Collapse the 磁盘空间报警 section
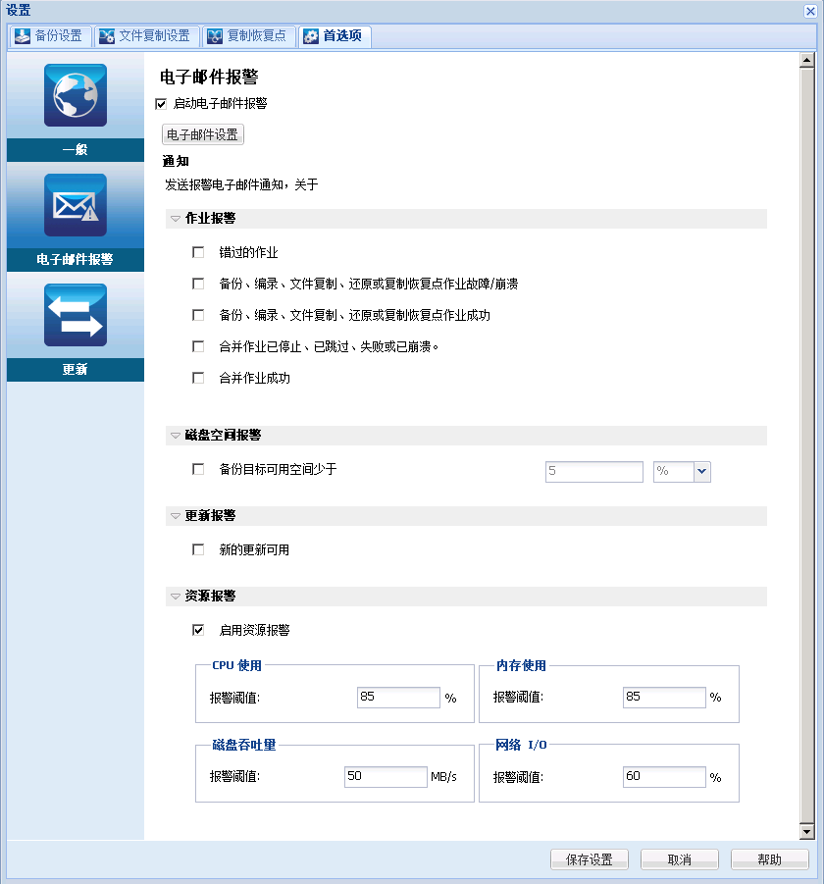Viewport: 824px width, 884px height. click(x=176, y=436)
